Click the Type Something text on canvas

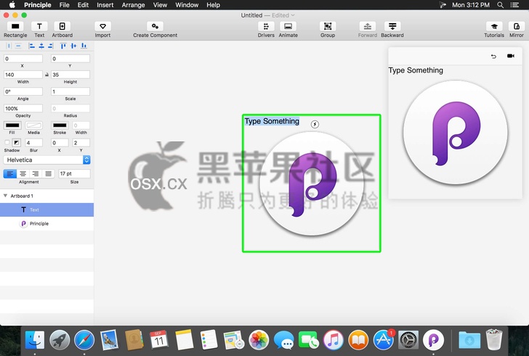pyautogui.click(x=272, y=121)
